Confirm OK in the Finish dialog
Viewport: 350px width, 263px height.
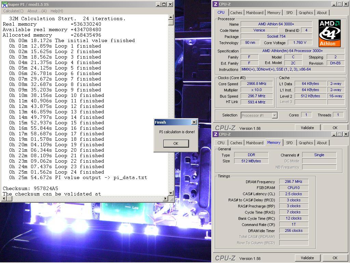pyautogui.click(x=176, y=143)
